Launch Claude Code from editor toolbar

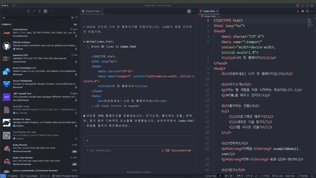click(303, 11)
